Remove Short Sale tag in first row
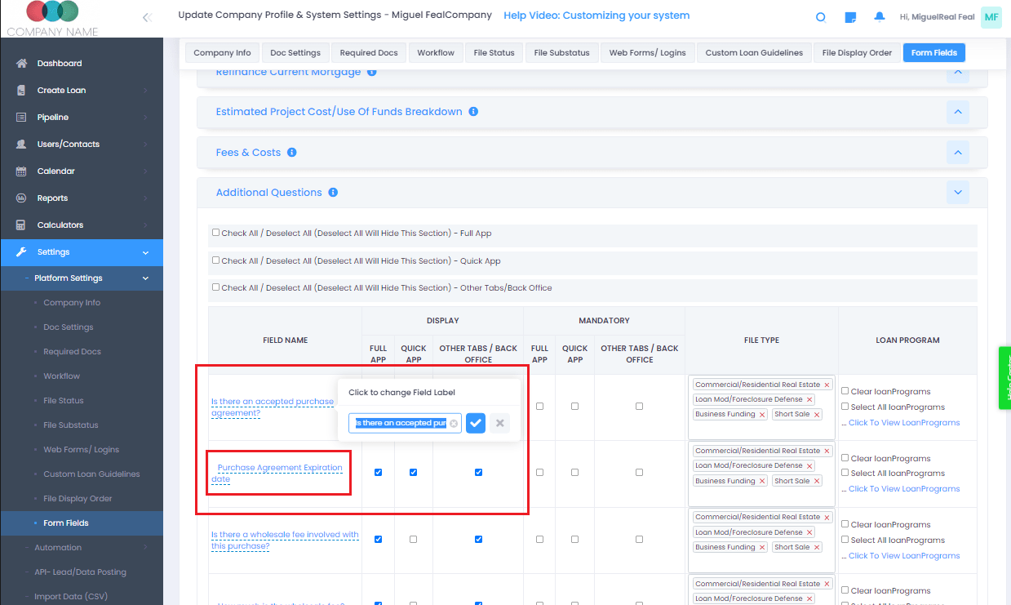1011x605 pixels. click(817, 415)
